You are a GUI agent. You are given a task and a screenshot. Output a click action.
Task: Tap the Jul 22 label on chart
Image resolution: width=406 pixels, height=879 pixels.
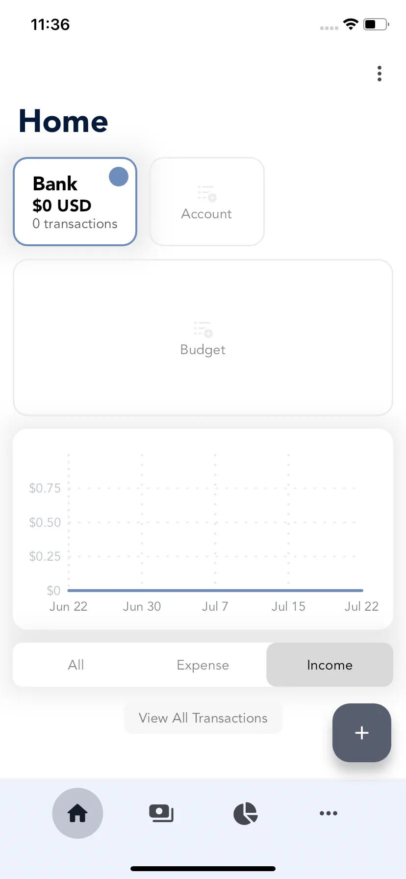[362, 606]
